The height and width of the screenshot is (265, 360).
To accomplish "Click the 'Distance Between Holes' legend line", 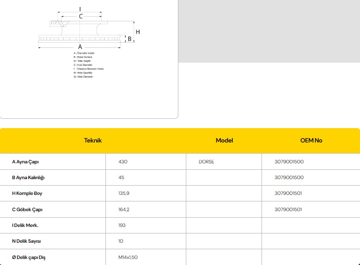I will (89, 69).
